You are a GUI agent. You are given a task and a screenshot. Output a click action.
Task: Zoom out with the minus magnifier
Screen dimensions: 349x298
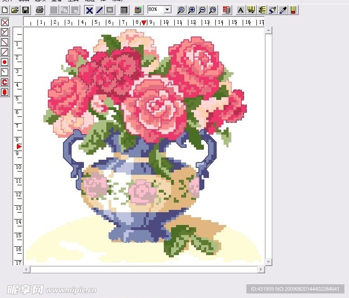click(202, 10)
